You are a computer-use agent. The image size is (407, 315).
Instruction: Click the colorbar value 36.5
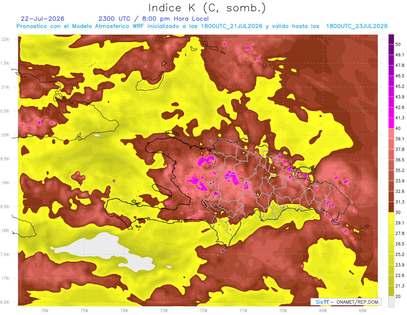(x=400, y=160)
